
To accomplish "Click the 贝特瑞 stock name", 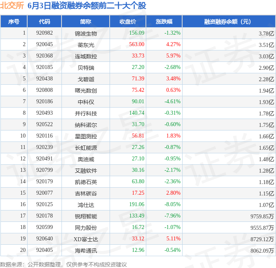I will pos(86,68).
